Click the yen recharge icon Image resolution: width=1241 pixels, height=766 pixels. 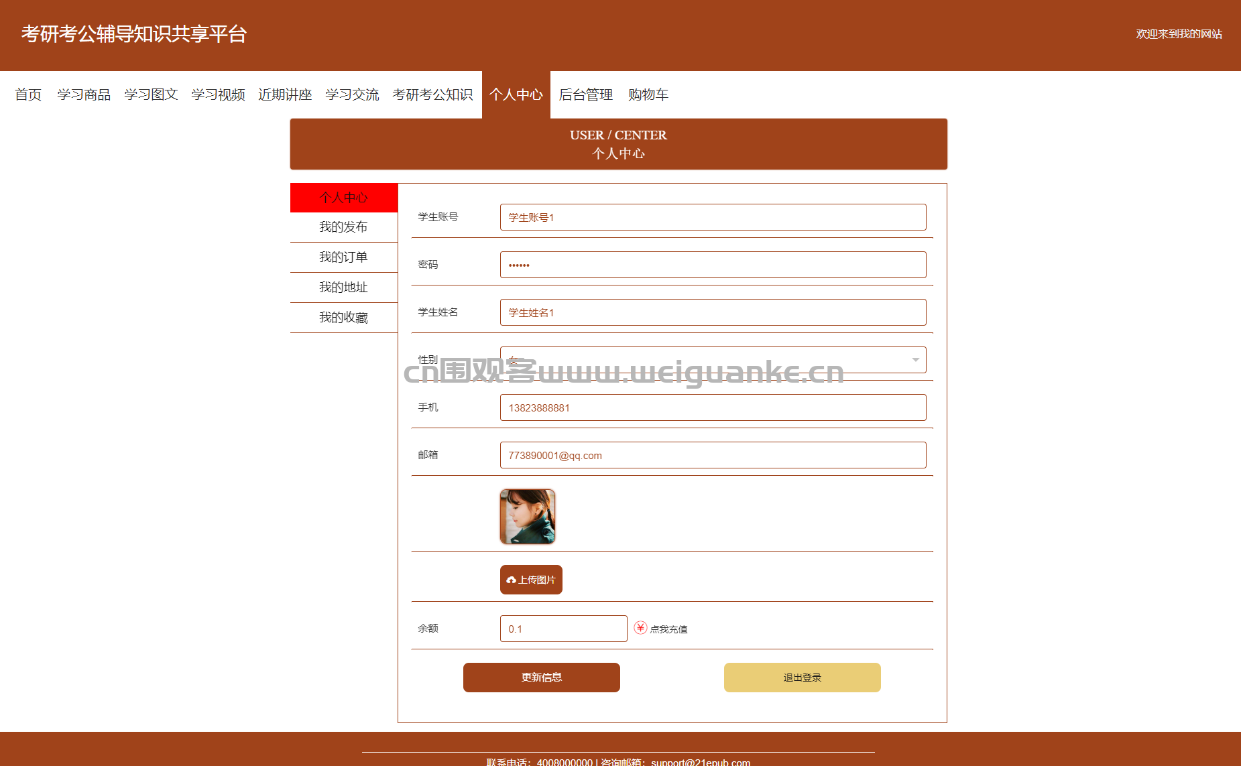click(x=640, y=628)
